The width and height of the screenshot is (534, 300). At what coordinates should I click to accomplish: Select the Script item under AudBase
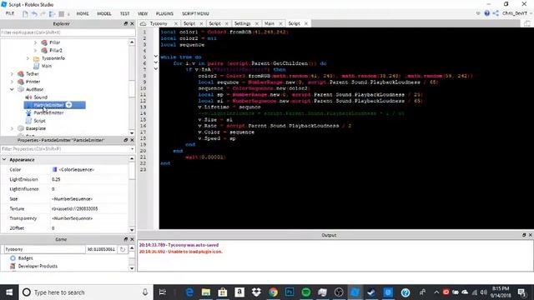[39, 121]
